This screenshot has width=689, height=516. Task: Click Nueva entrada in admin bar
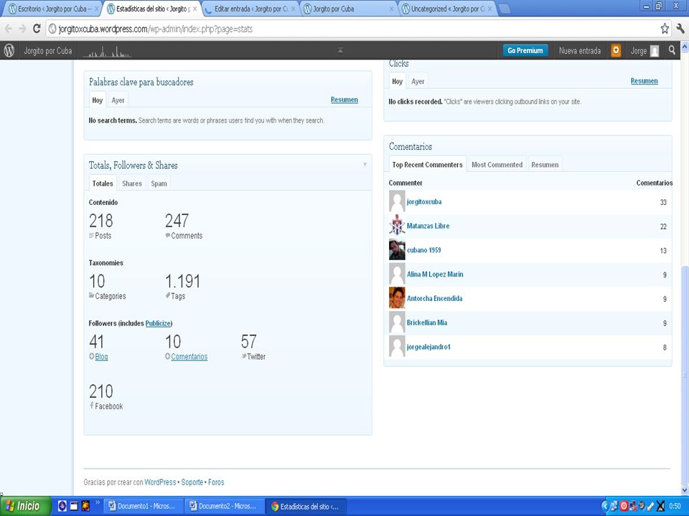(x=580, y=50)
